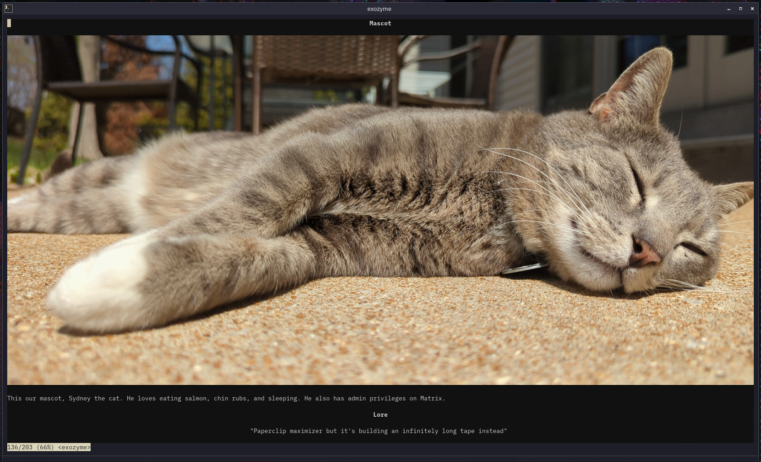Click the terminal icon in the title bar
This screenshot has width=761, height=462.
pos(8,8)
